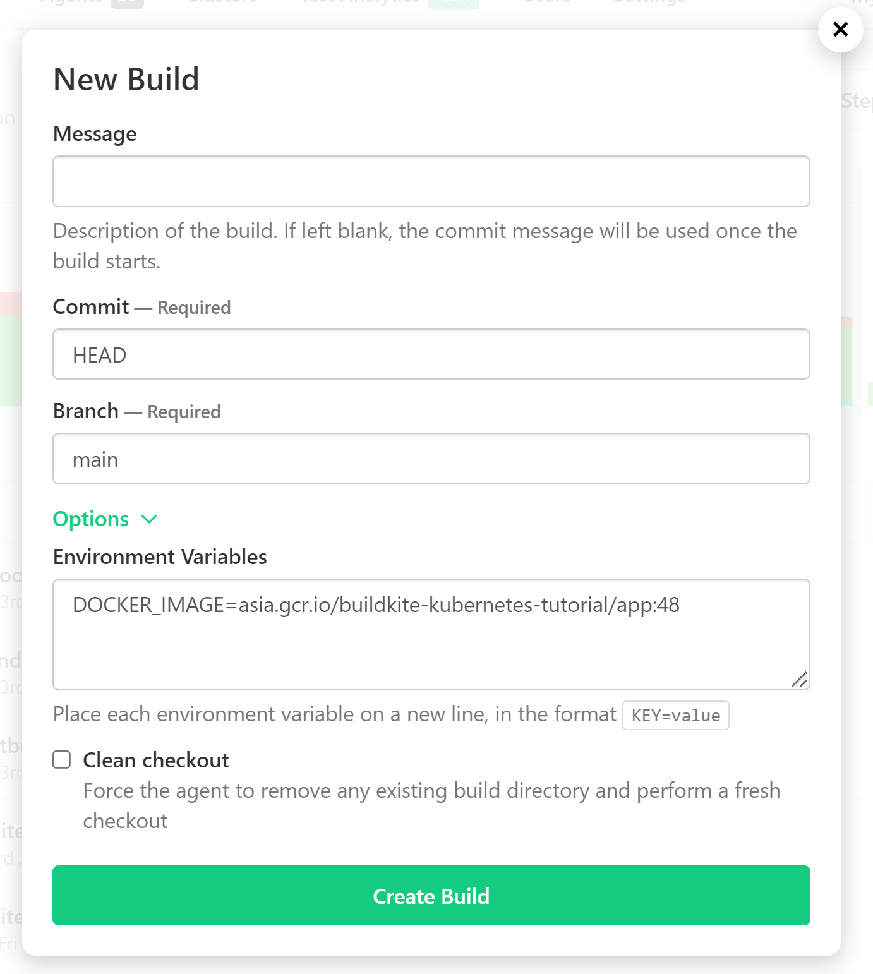Click the textarea resize handle
This screenshot has height=974, width=873.
click(799, 680)
